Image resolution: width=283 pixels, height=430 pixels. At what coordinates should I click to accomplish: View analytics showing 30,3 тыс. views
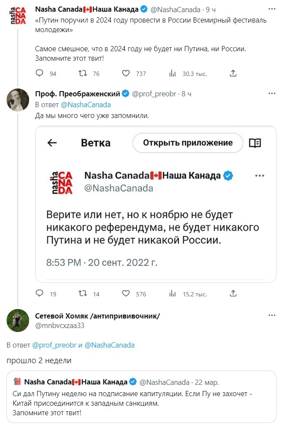(172, 73)
